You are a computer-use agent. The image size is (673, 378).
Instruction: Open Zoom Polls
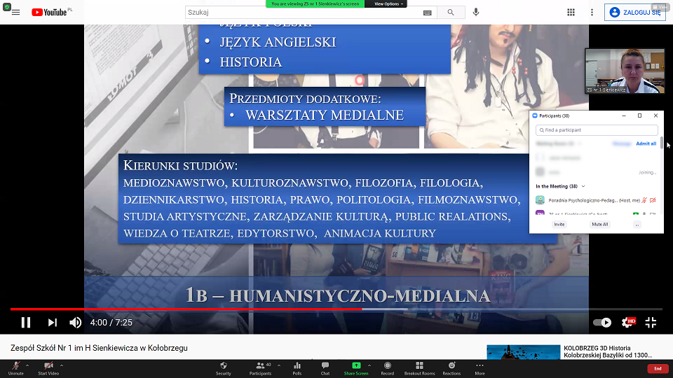[x=297, y=368]
